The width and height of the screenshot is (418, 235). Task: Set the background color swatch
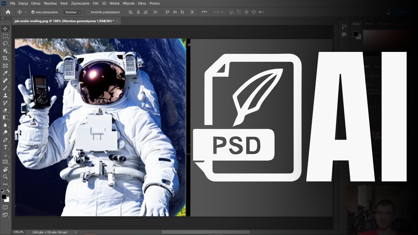pos(7,199)
